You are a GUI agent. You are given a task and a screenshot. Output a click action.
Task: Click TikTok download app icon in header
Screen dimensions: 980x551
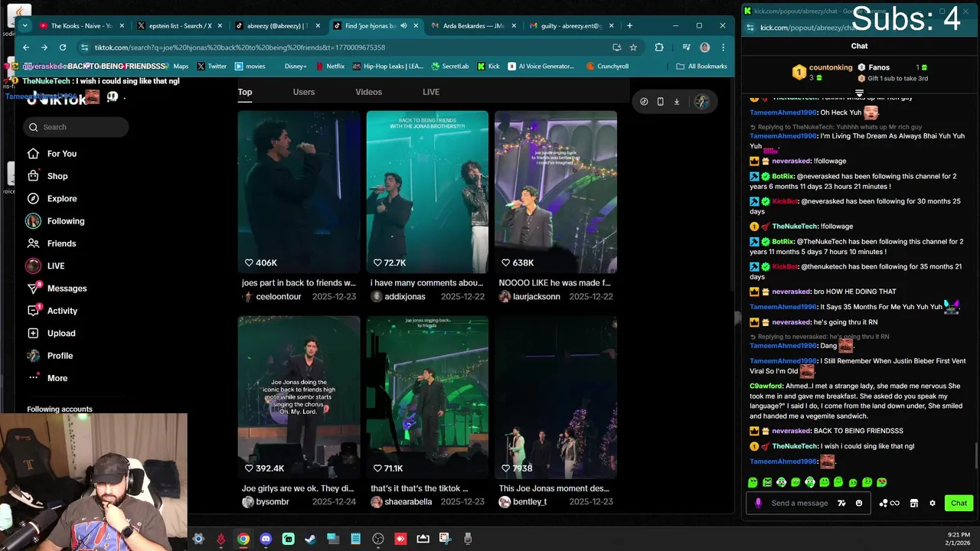coord(677,101)
